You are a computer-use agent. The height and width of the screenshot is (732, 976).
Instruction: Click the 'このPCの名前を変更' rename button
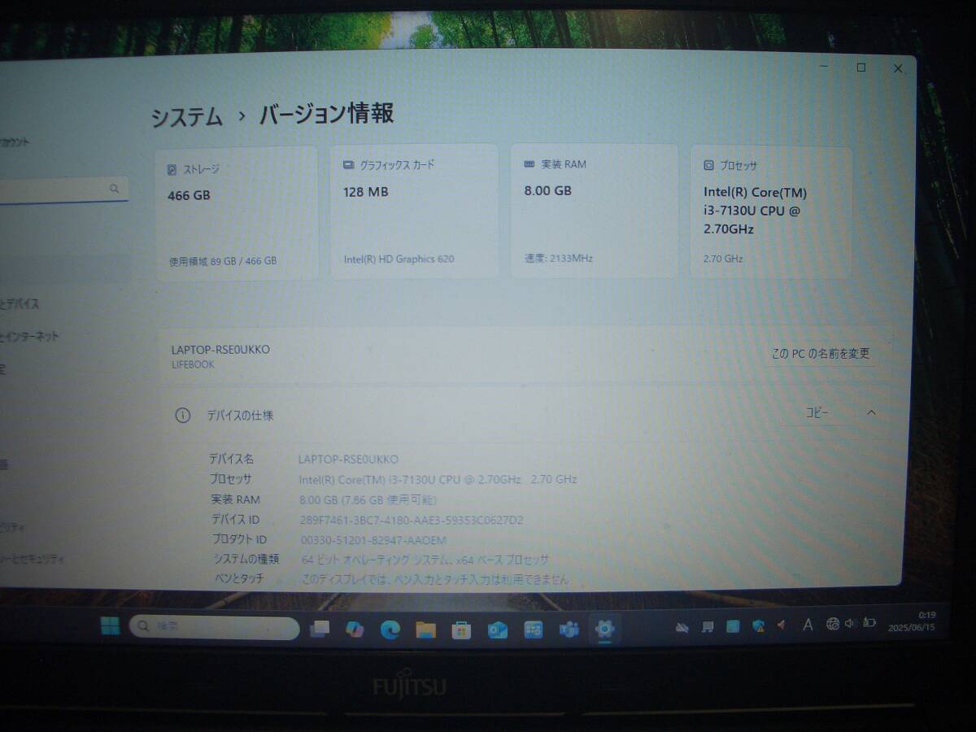coord(821,354)
